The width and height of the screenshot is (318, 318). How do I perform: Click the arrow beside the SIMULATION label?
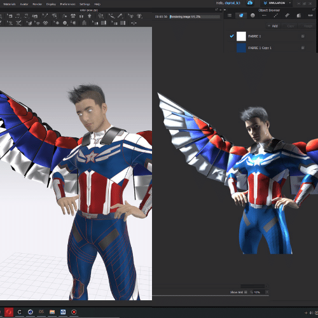point(290,3)
